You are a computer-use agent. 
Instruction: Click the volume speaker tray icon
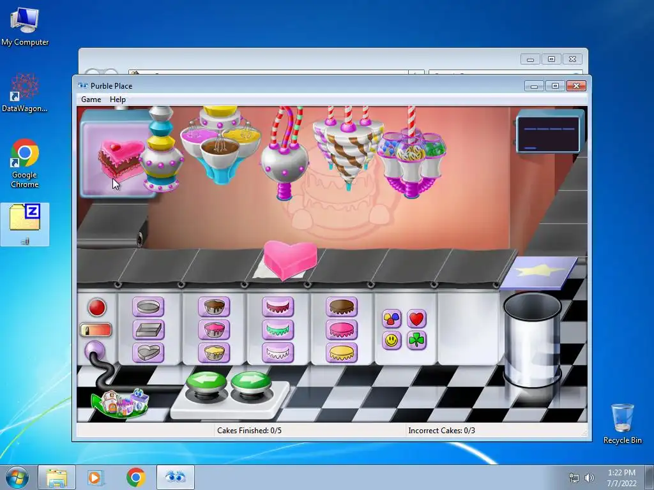pos(589,478)
